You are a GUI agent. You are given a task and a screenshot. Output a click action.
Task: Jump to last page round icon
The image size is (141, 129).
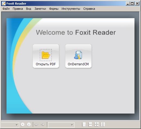tap(29, 124)
